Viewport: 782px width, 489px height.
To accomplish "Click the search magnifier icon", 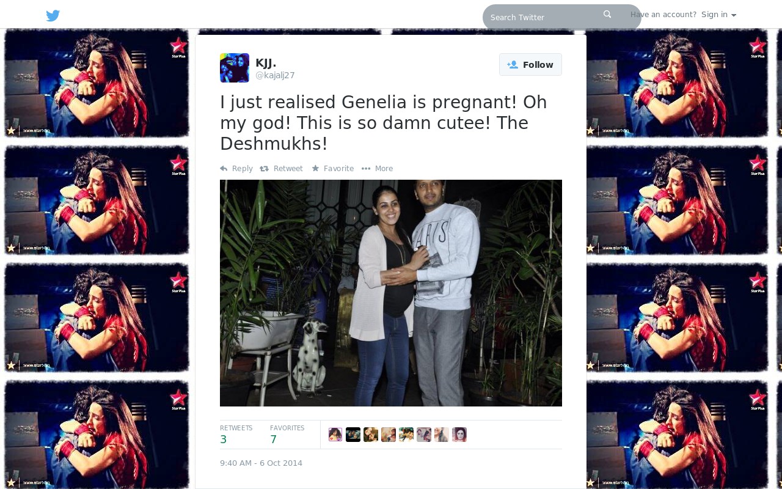I will coord(607,14).
